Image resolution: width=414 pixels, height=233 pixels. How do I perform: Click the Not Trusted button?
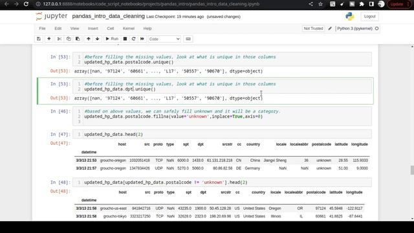pos(313,28)
